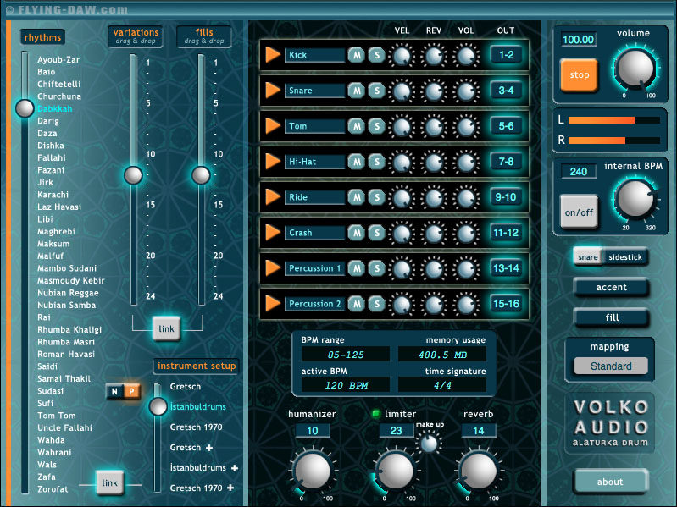677x507 pixels.
Task: Choose the Gretsch 1970 kit
Action: pos(196,427)
